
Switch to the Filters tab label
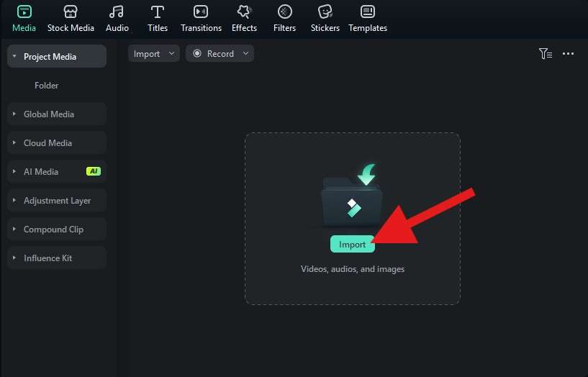click(x=284, y=28)
